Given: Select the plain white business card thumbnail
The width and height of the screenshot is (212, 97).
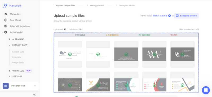Looking at the screenshot, I should pyautogui.click(x=98, y=54).
